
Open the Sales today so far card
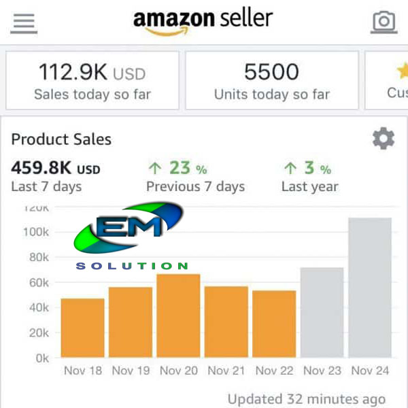coord(92,80)
